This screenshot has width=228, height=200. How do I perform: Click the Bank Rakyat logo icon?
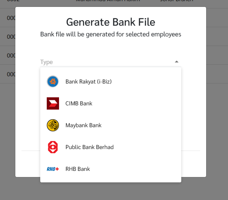tap(53, 82)
